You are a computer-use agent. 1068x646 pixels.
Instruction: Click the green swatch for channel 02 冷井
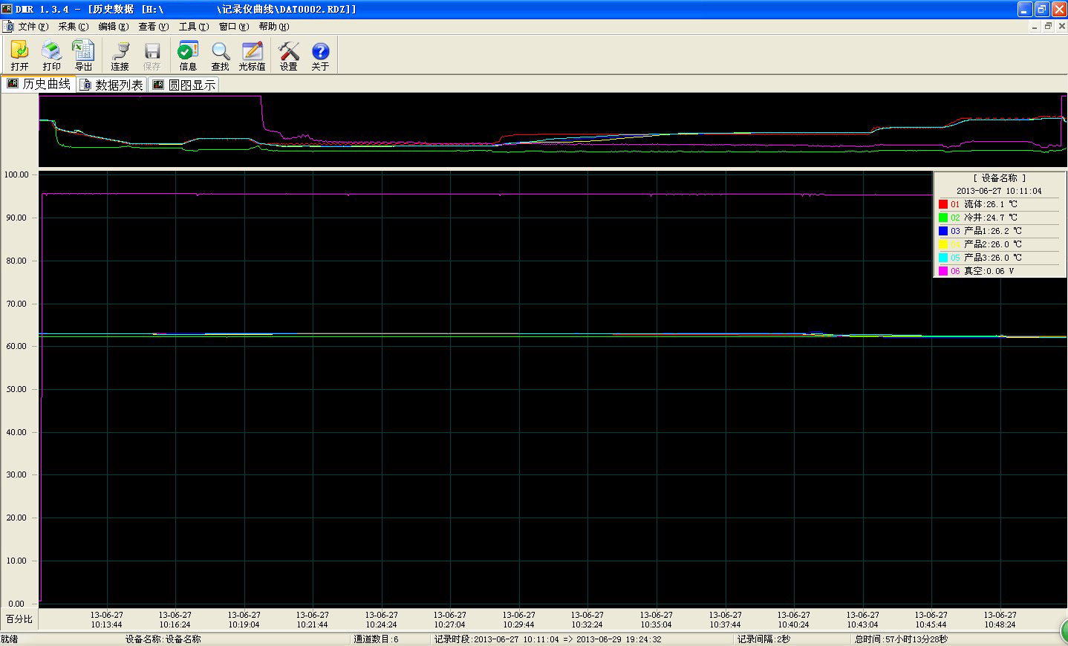(943, 218)
